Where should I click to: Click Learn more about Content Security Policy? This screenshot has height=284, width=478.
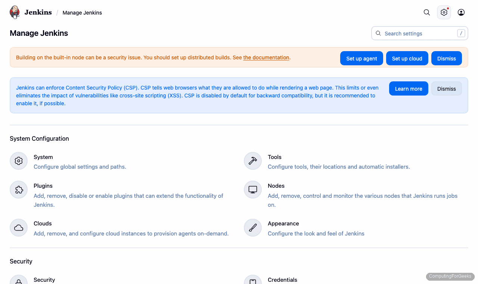tap(409, 88)
